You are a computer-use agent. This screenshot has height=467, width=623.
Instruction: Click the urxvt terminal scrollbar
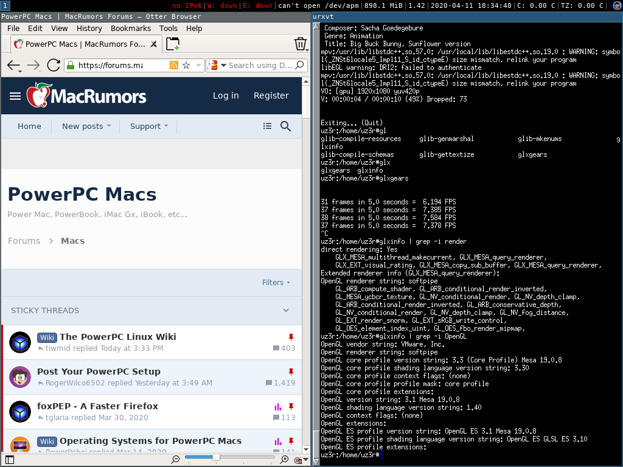coord(316,244)
